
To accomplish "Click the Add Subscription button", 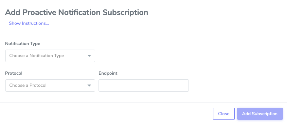I will pyautogui.click(x=260, y=114).
